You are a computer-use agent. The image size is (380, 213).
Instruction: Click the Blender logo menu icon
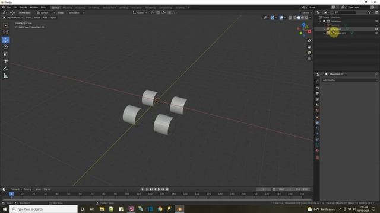[x=4, y=7]
